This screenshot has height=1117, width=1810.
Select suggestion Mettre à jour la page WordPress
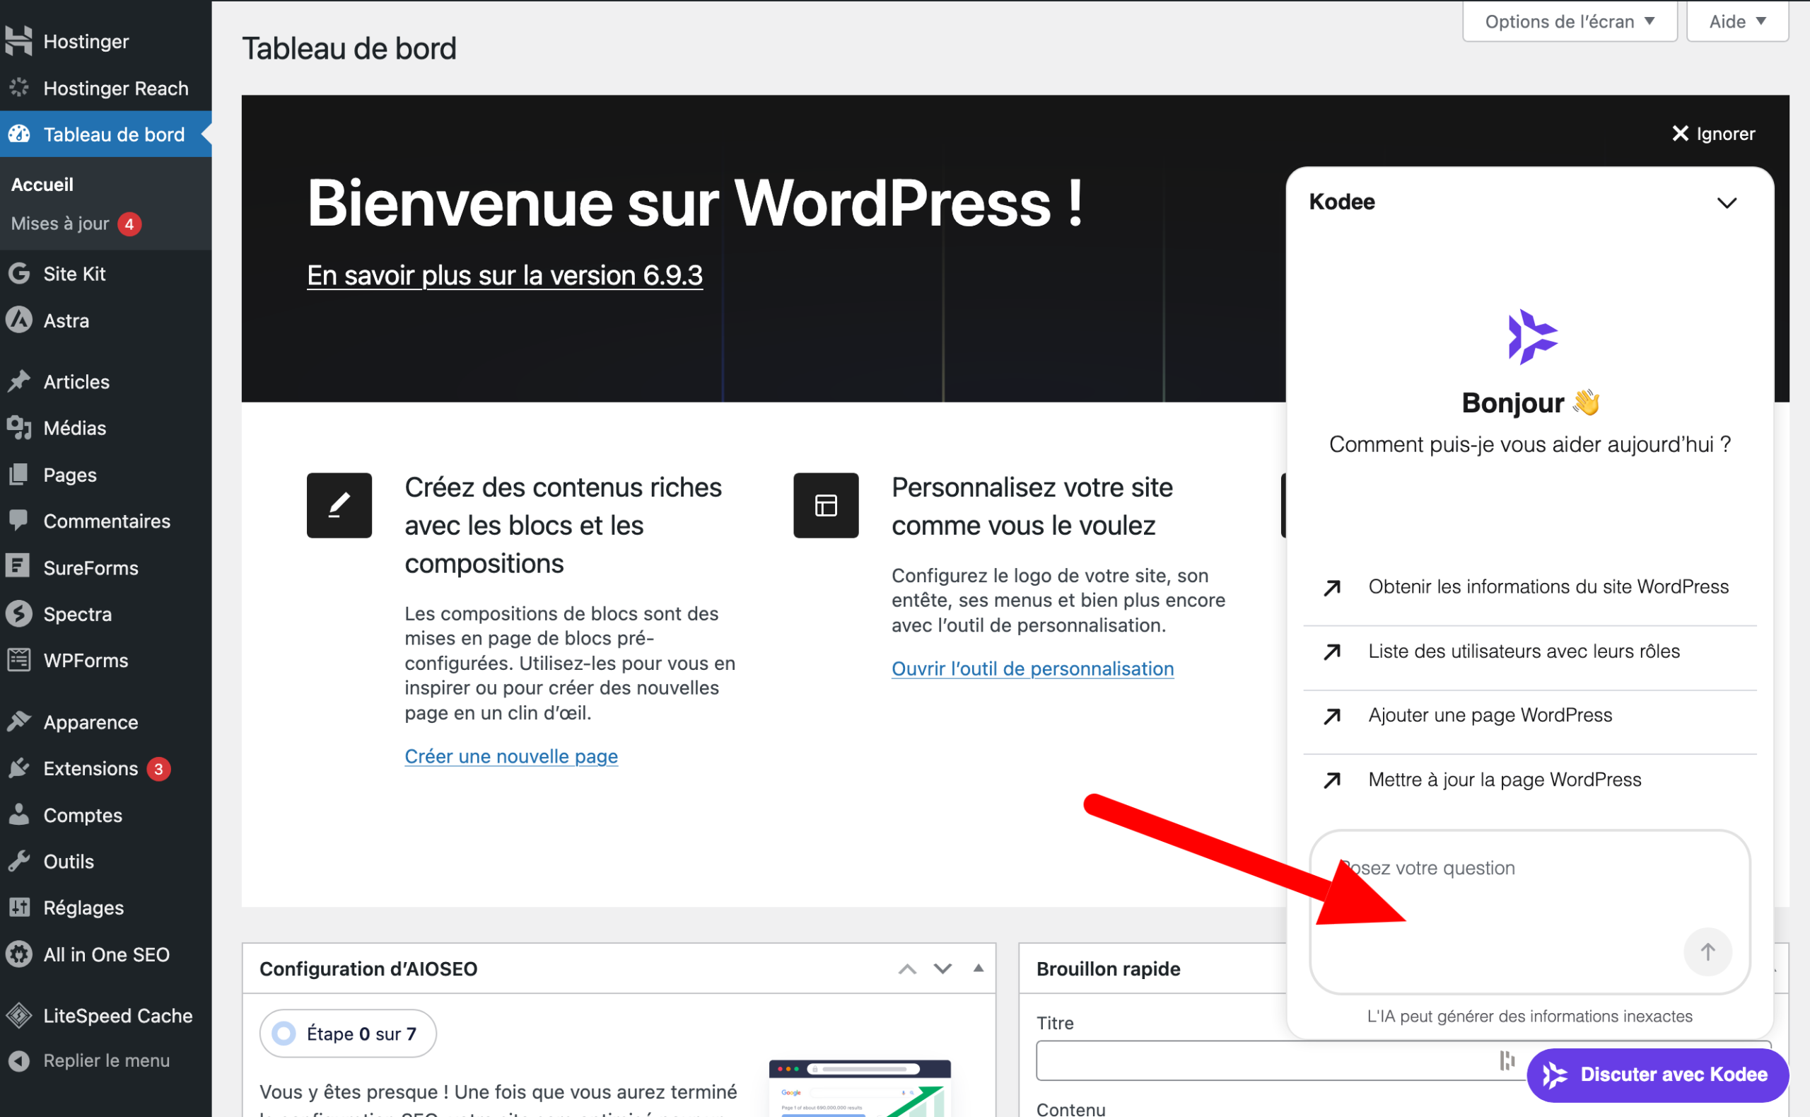click(1529, 780)
